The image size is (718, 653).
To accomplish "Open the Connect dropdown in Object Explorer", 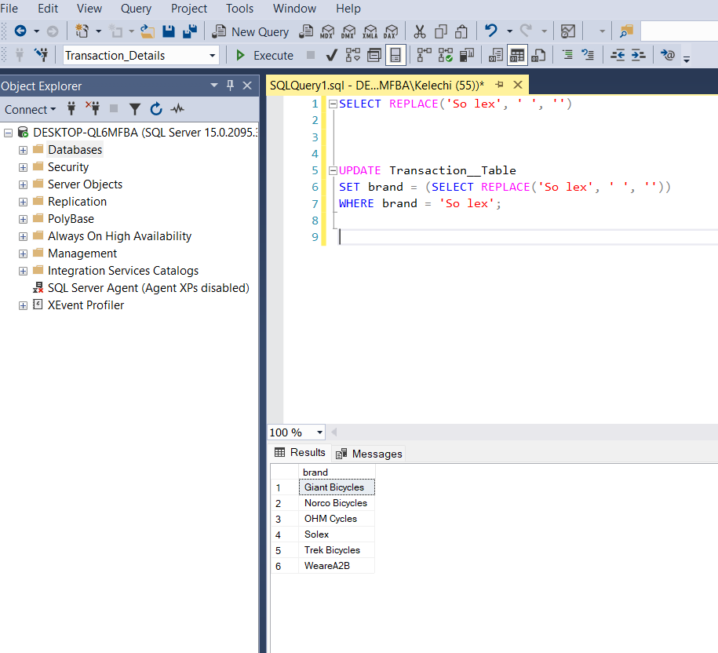I will coord(30,109).
